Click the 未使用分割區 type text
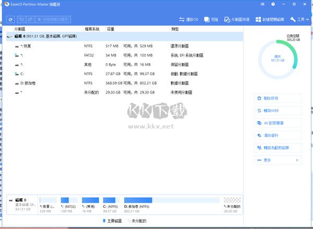 [181, 92]
